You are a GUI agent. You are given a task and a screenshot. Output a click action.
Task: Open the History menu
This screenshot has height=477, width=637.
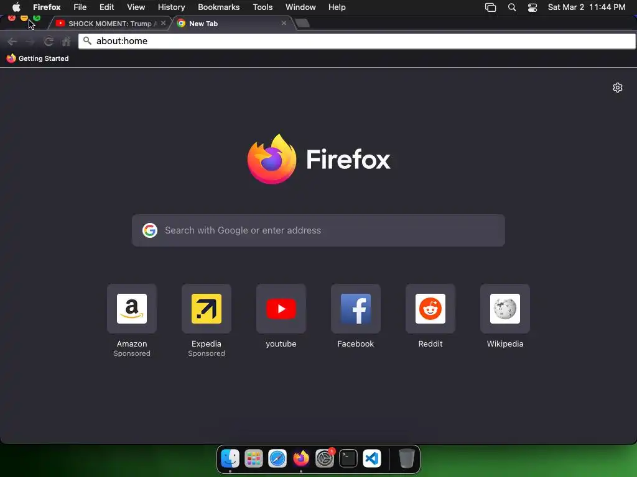pyautogui.click(x=171, y=7)
